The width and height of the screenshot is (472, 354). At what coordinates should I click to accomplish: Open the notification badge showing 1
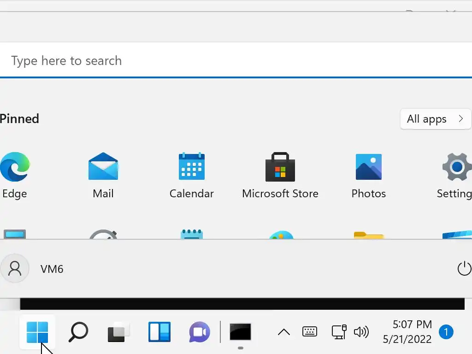point(446,332)
